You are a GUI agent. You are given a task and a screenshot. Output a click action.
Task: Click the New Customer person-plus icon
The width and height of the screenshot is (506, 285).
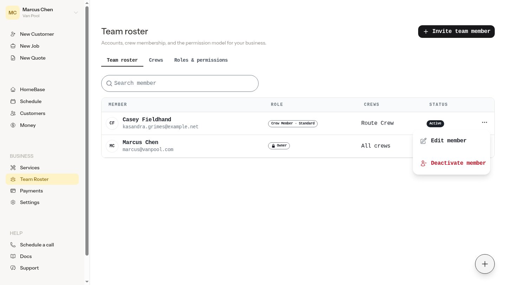pos(13,34)
